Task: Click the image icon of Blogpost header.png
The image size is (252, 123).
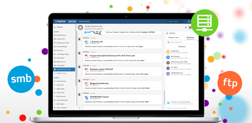Action: point(87,84)
